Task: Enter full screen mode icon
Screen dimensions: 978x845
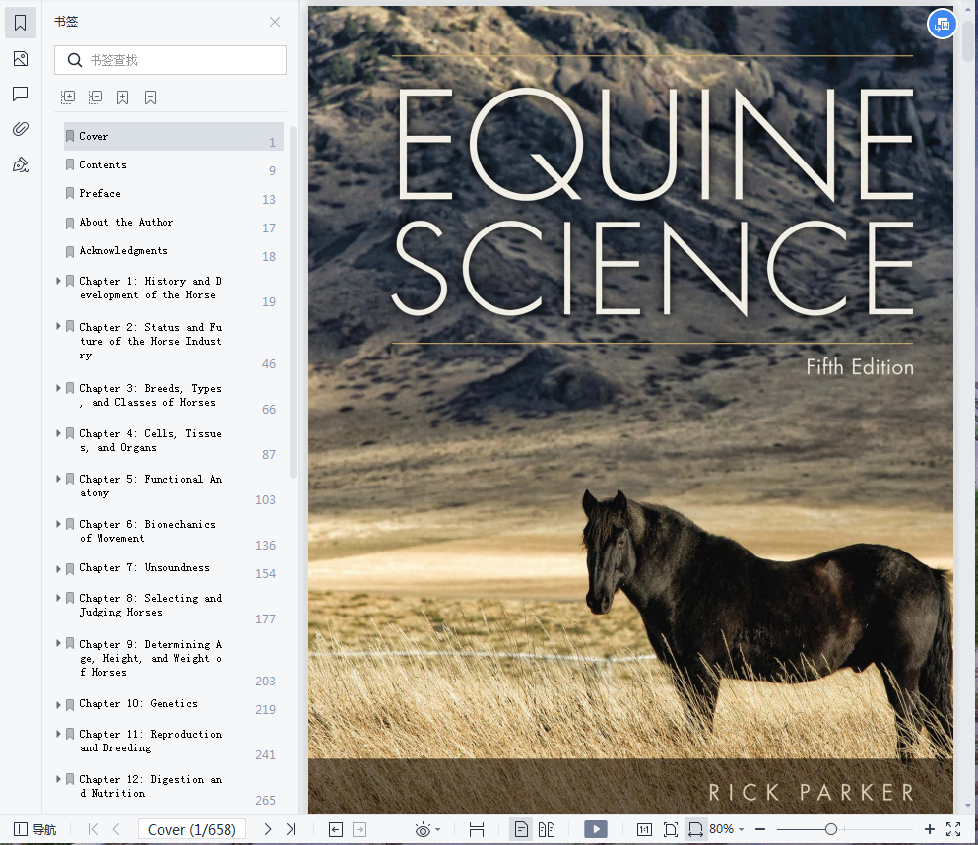Action: (x=953, y=829)
